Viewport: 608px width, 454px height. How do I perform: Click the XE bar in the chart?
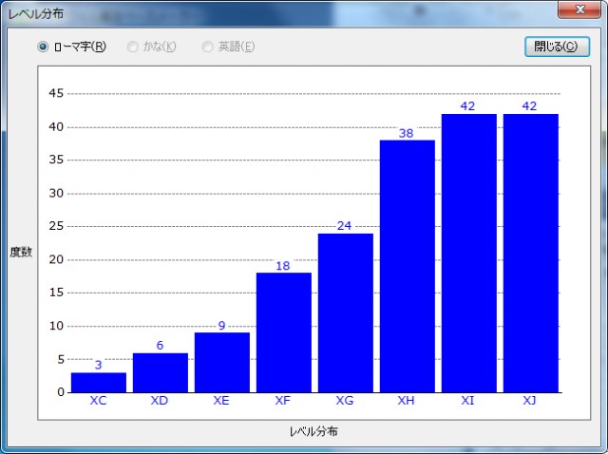221,363
